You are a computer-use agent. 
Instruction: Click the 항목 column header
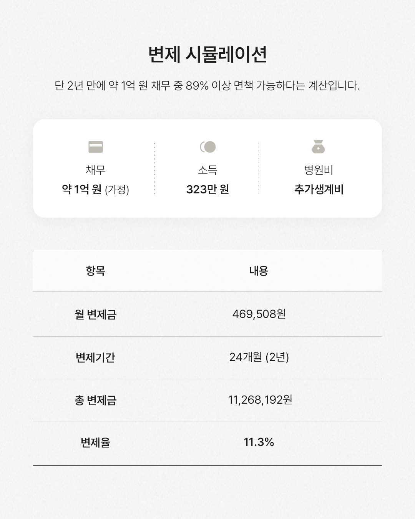click(x=96, y=271)
